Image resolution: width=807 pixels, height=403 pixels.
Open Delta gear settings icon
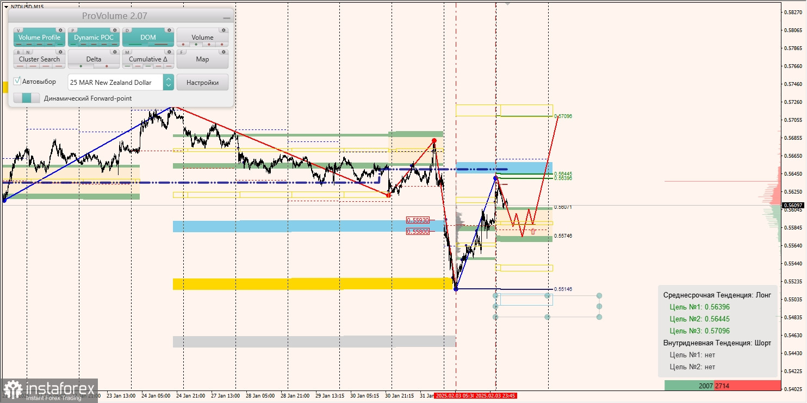[x=115, y=52]
